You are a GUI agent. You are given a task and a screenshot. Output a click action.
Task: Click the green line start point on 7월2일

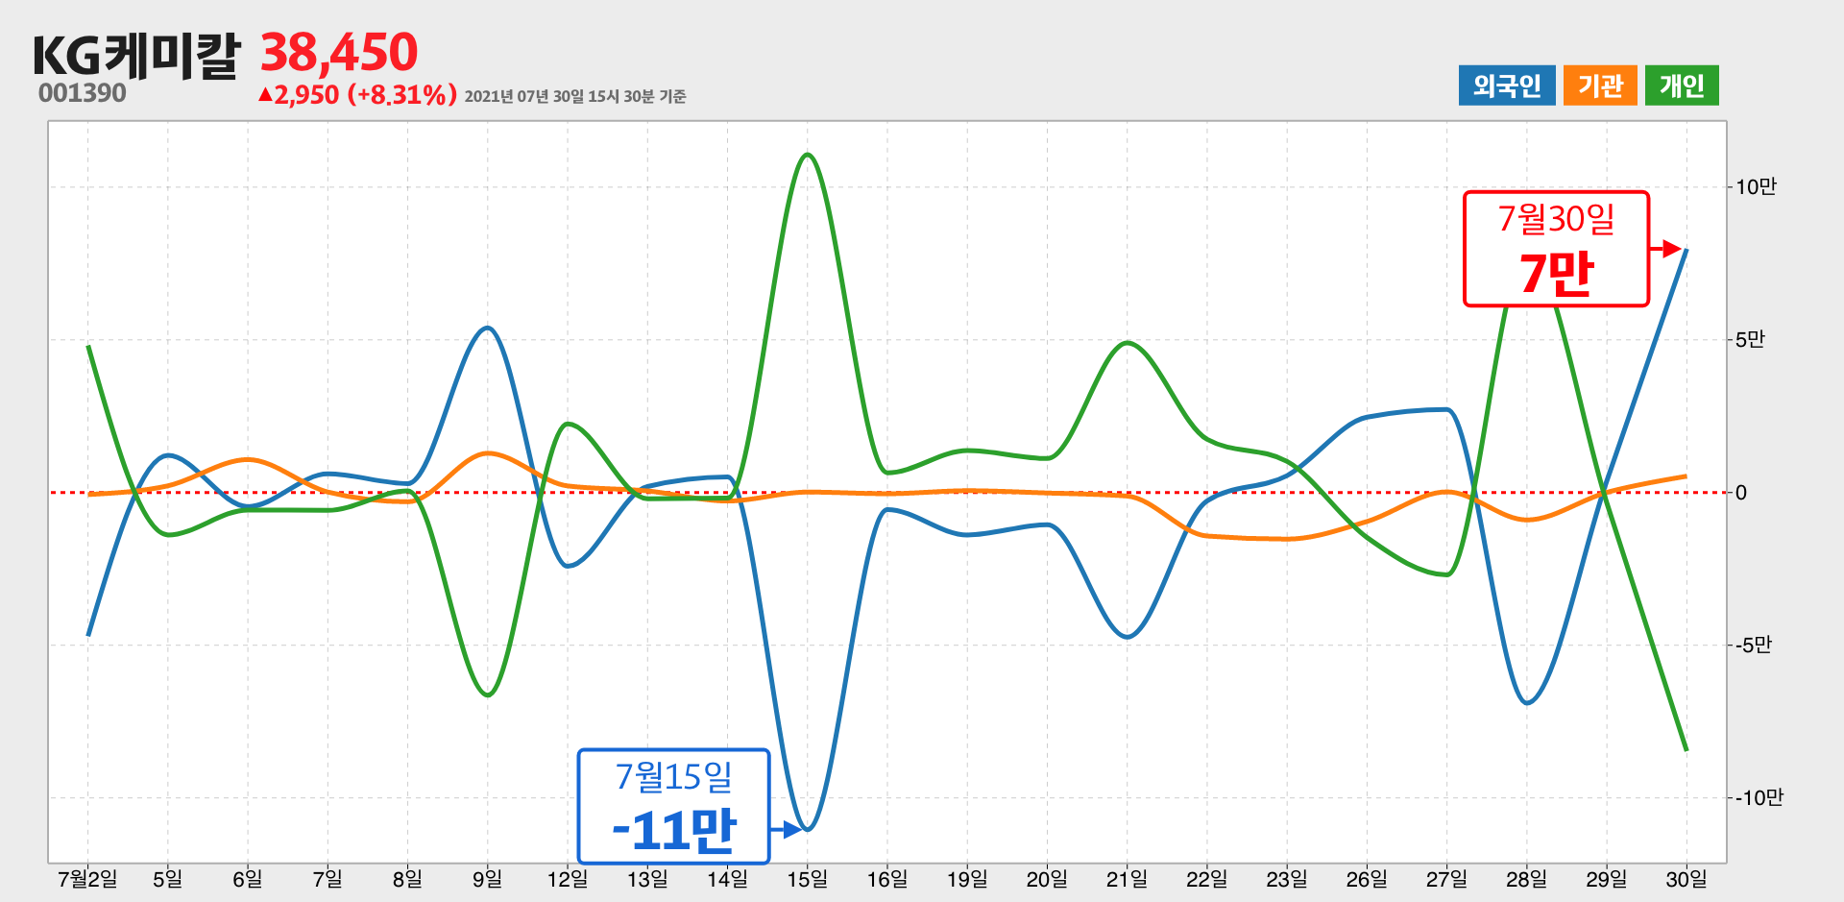[88, 346]
